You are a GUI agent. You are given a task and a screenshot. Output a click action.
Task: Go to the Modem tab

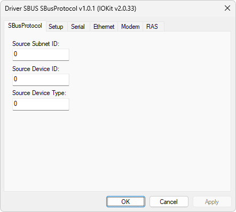click(x=130, y=27)
